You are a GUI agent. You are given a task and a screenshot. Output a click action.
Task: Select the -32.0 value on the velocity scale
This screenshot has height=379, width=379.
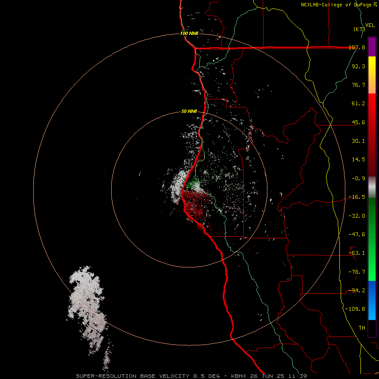point(357,216)
